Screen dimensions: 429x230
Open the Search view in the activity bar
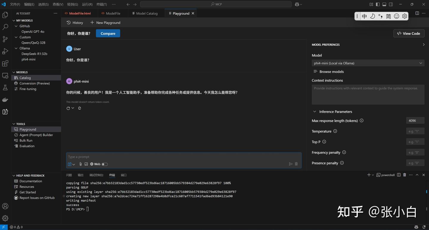tap(5, 27)
